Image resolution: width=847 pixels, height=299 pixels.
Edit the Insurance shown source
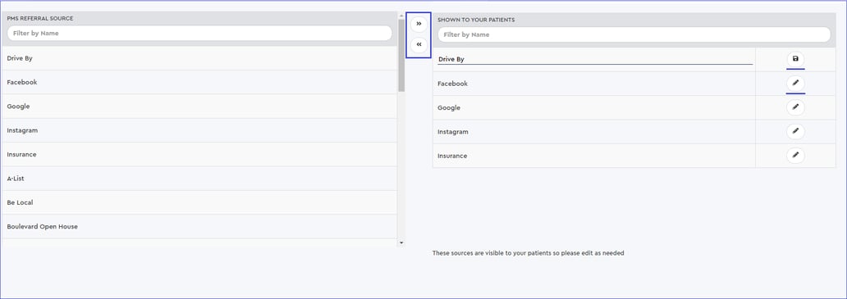pyautogui.click(x=795, y=156)
